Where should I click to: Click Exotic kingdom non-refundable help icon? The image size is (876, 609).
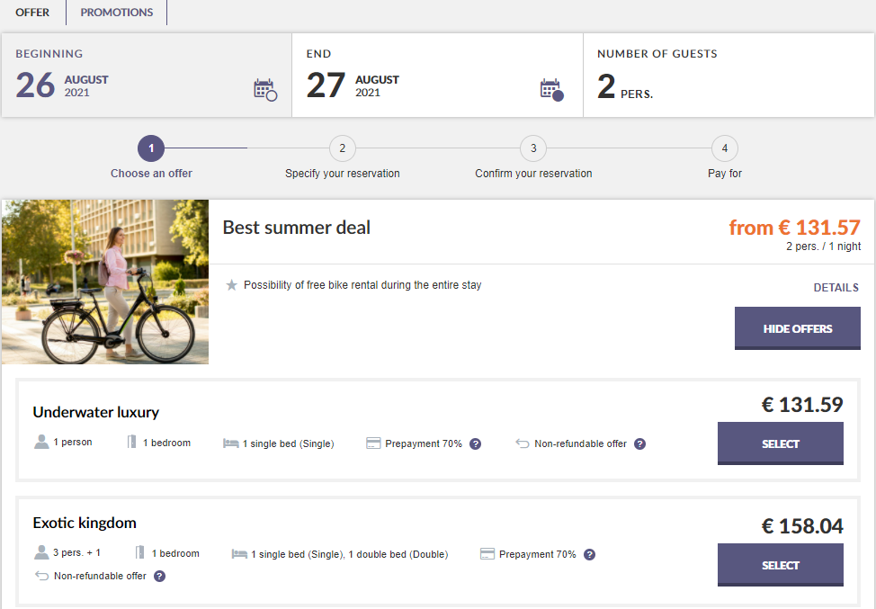point(159,576)
